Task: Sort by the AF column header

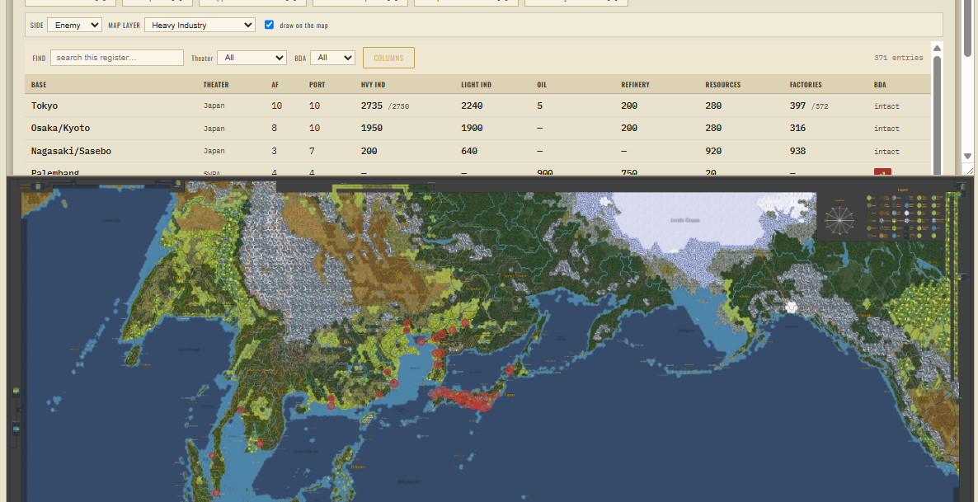Action: [x=275, y=85]
